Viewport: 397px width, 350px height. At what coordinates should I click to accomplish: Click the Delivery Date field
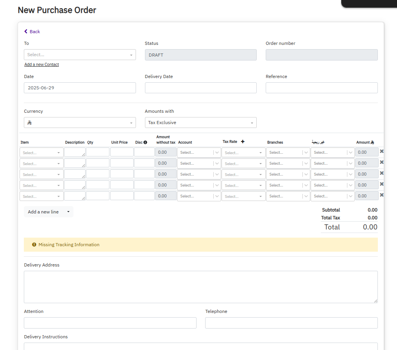coord(200,87)
